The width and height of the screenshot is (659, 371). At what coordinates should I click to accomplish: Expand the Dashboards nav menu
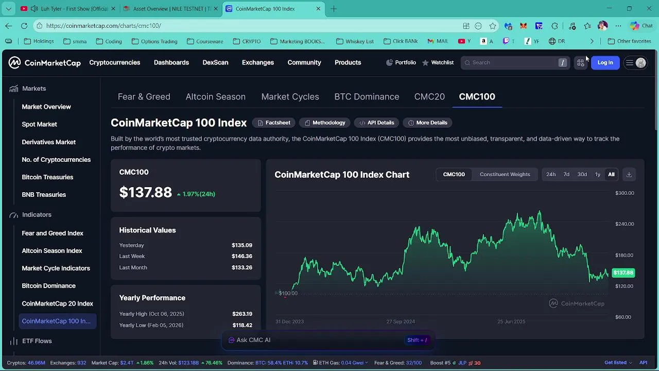point(171,62)
